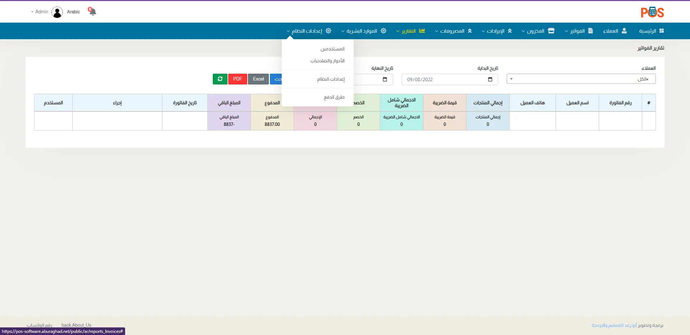Click the Admin user avatar icon
690x335 pixels.
57,12
